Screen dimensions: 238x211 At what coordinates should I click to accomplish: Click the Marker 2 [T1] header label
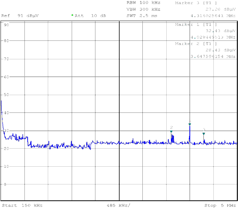click(x=196, y=44)
